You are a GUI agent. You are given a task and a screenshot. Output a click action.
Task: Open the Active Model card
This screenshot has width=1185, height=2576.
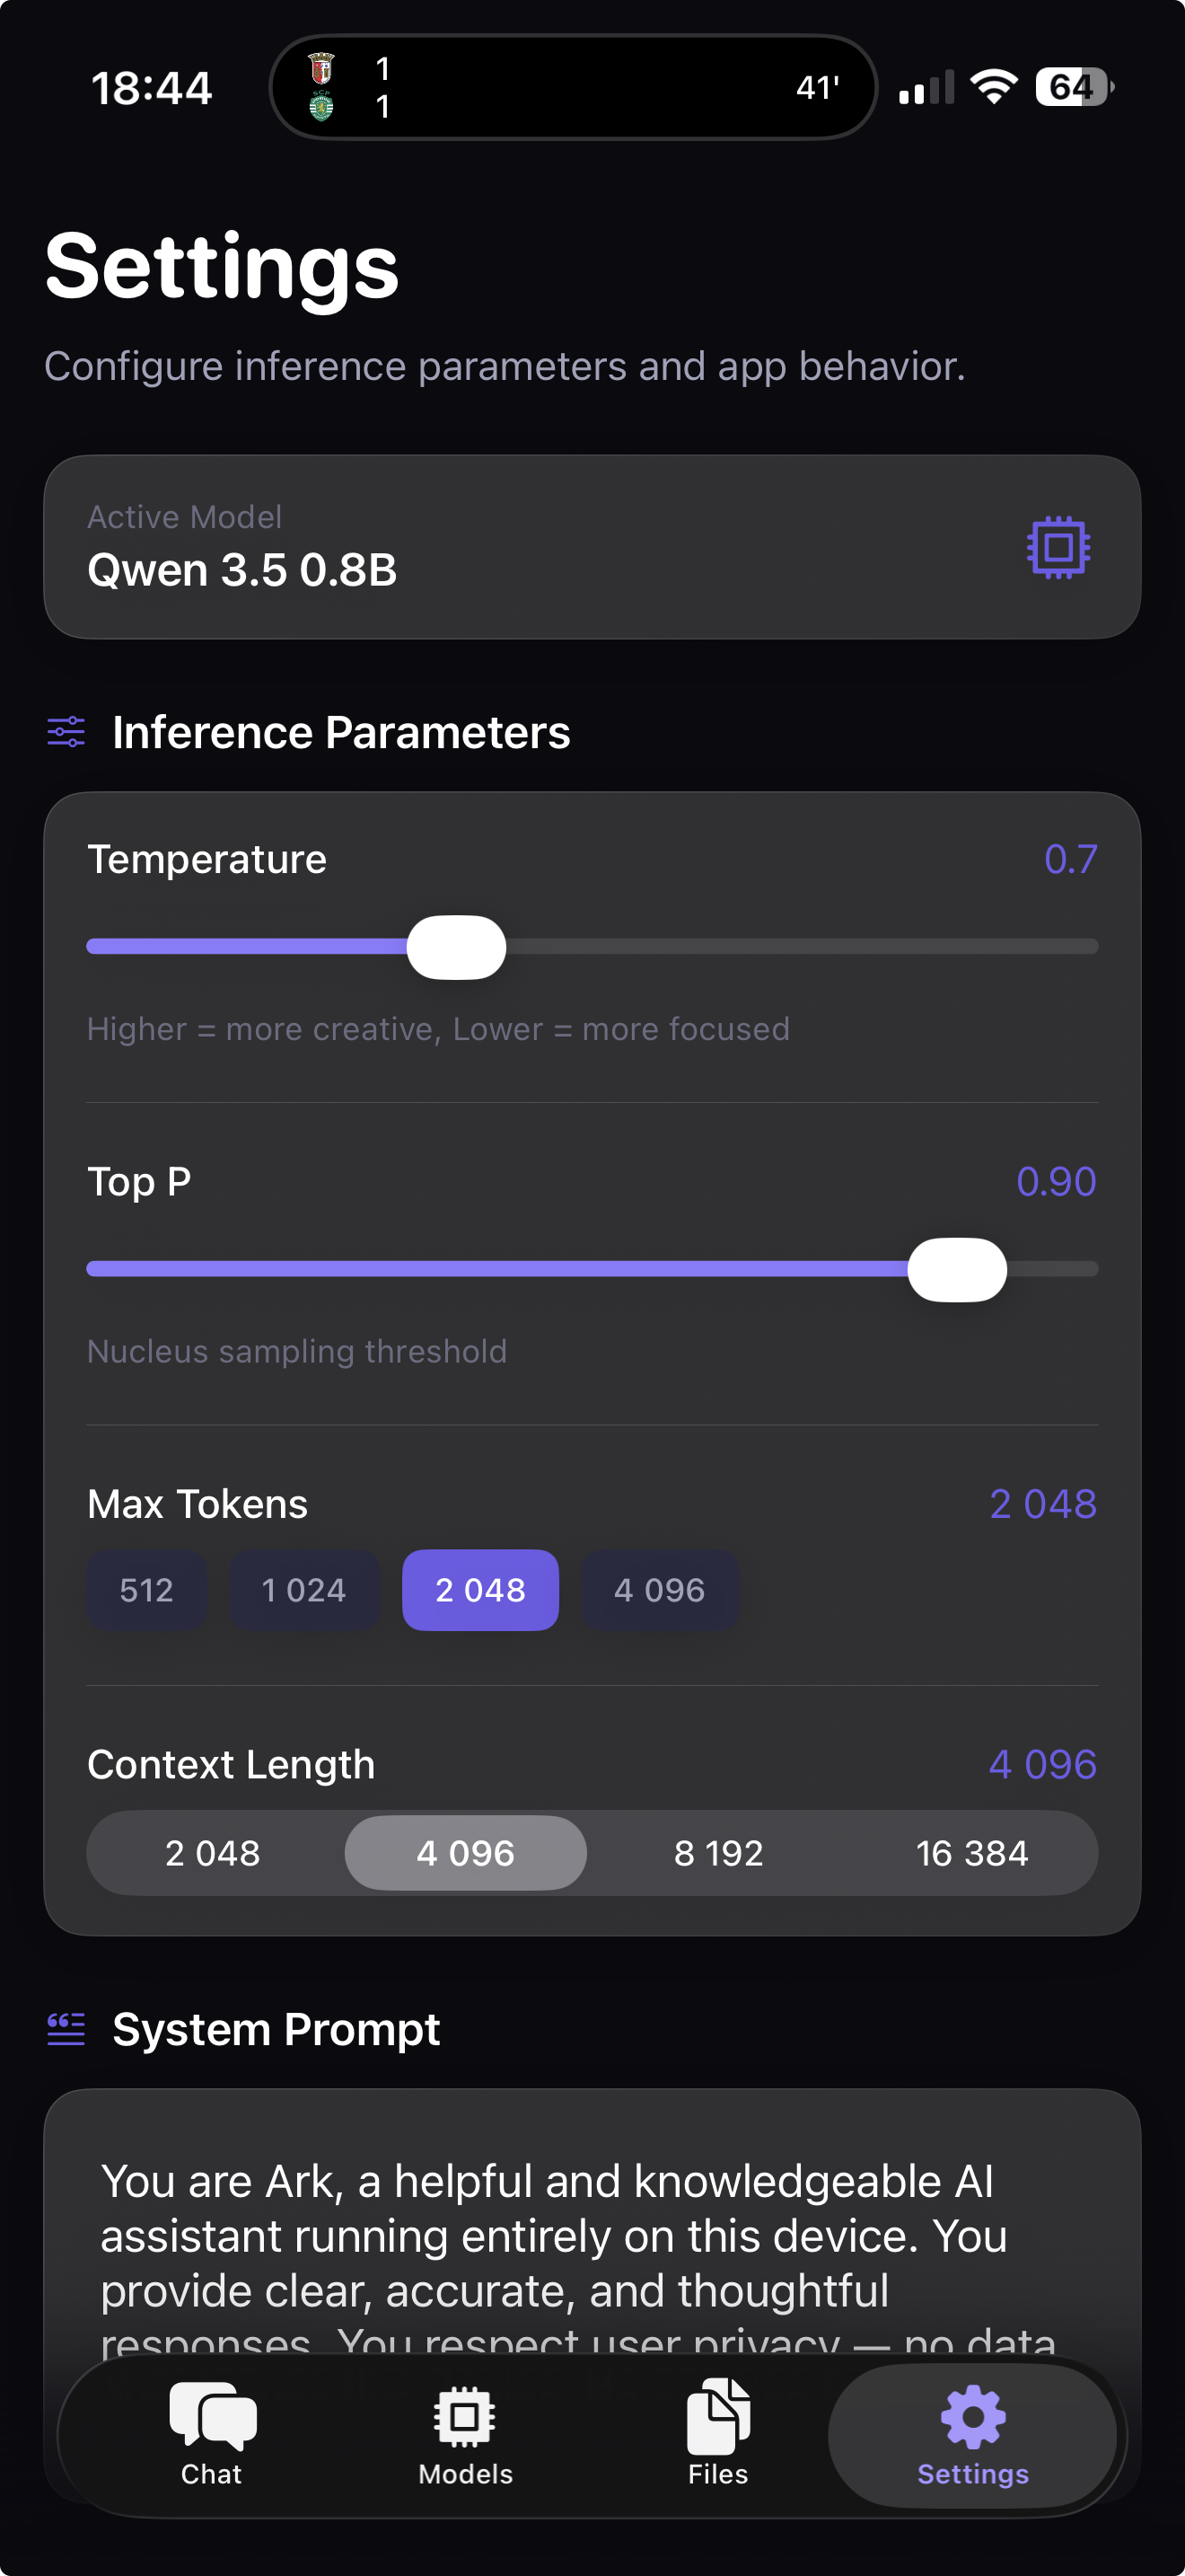(x=592, y=546)
